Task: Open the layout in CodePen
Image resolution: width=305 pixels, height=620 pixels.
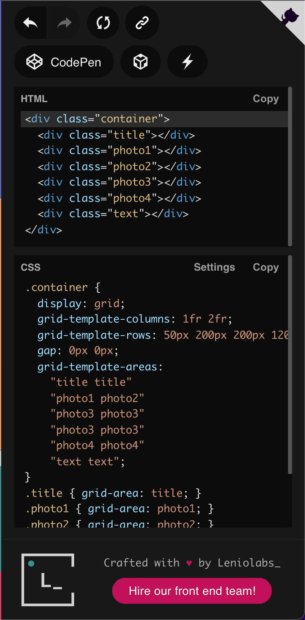Action: 64,62
